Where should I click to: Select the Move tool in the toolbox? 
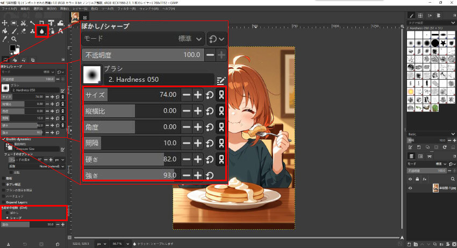coord(5,23)
